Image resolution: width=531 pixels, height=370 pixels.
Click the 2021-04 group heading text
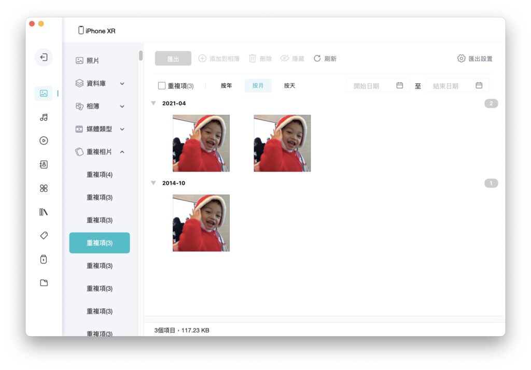coord(174,103)
